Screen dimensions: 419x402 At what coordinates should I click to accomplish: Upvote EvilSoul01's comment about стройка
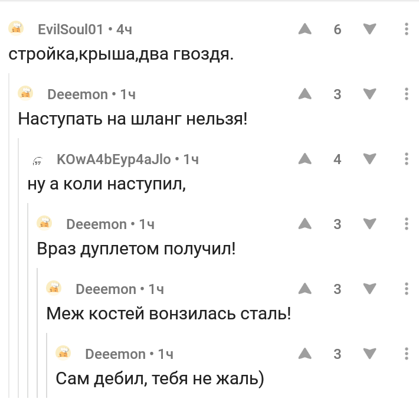(305, 29)
